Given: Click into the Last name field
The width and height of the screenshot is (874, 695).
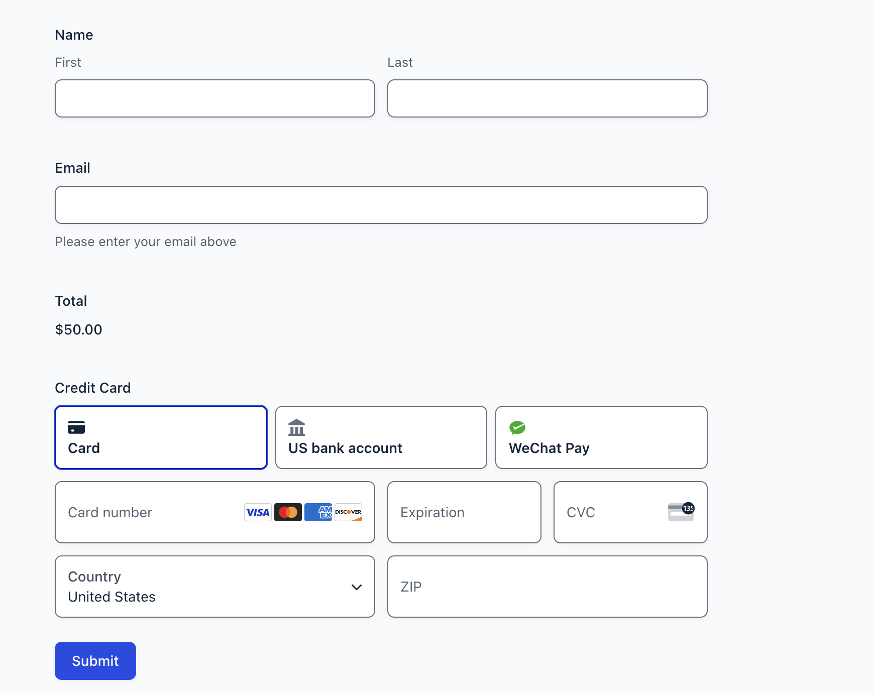Looking at the screenshot, I should tap(547, 98).
